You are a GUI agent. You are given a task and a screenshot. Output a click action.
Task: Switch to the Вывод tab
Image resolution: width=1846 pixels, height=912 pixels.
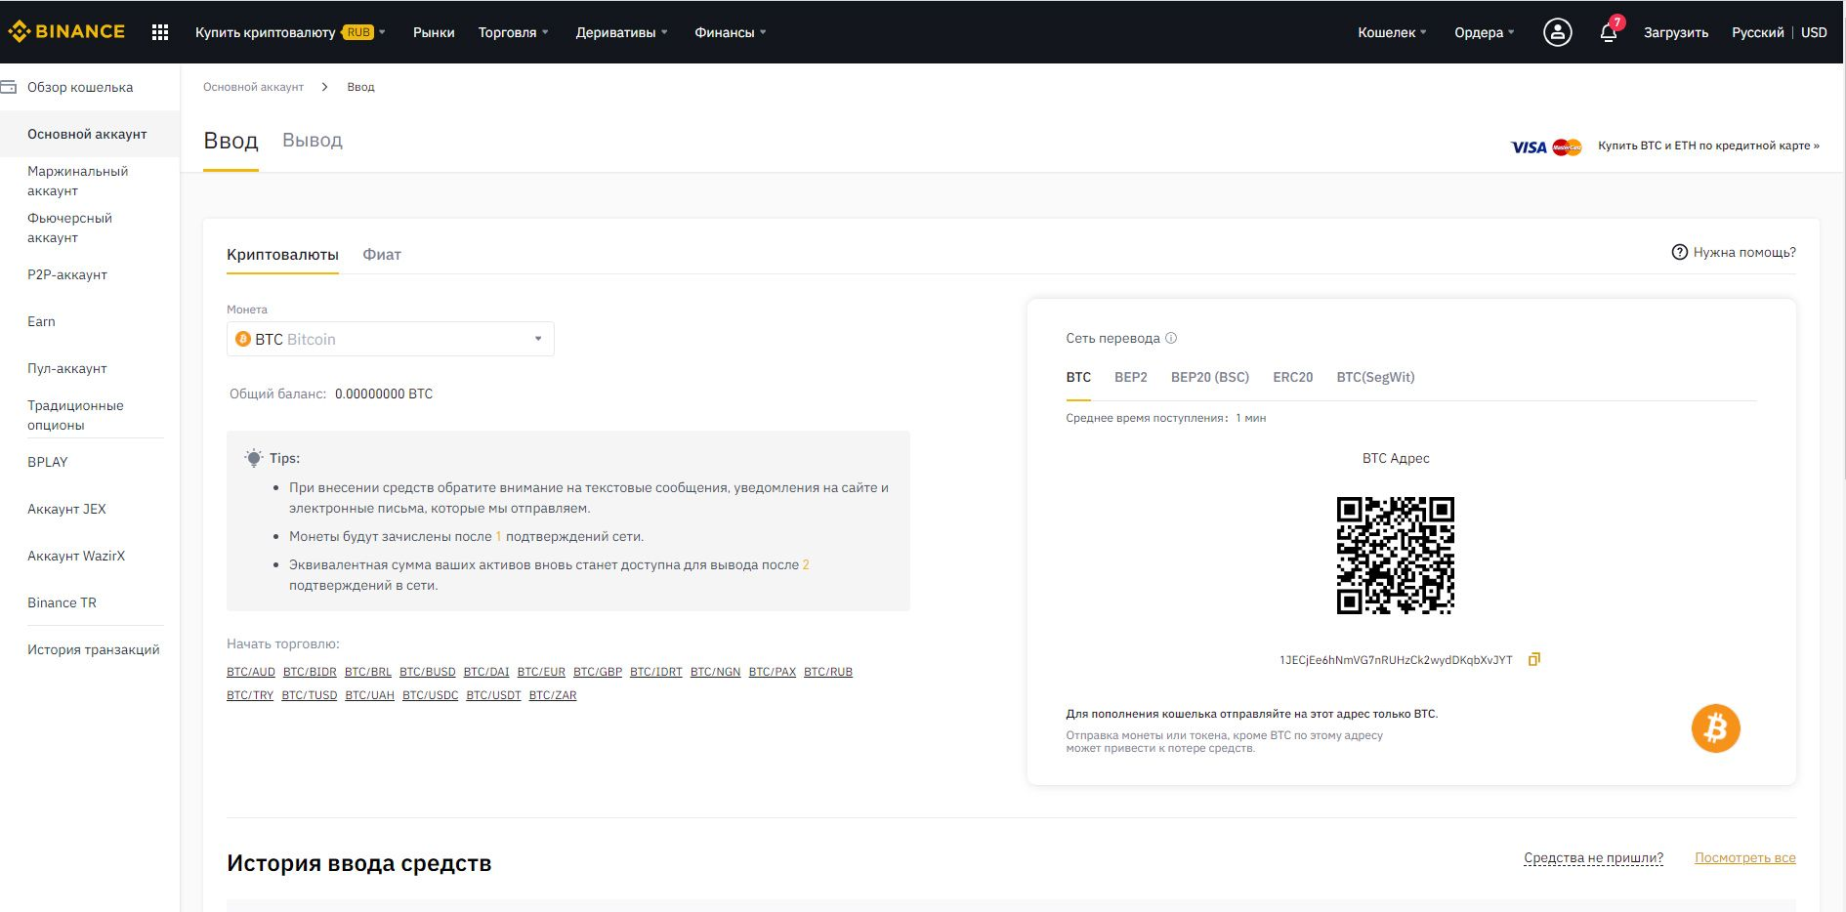pos(313,140)
